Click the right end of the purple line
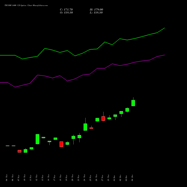 click(165, 55)
